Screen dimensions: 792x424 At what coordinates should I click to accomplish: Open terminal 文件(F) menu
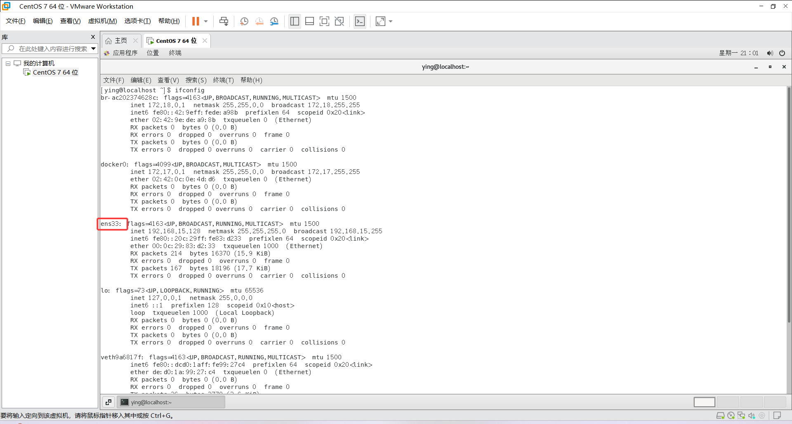click(x=113, y=80)
